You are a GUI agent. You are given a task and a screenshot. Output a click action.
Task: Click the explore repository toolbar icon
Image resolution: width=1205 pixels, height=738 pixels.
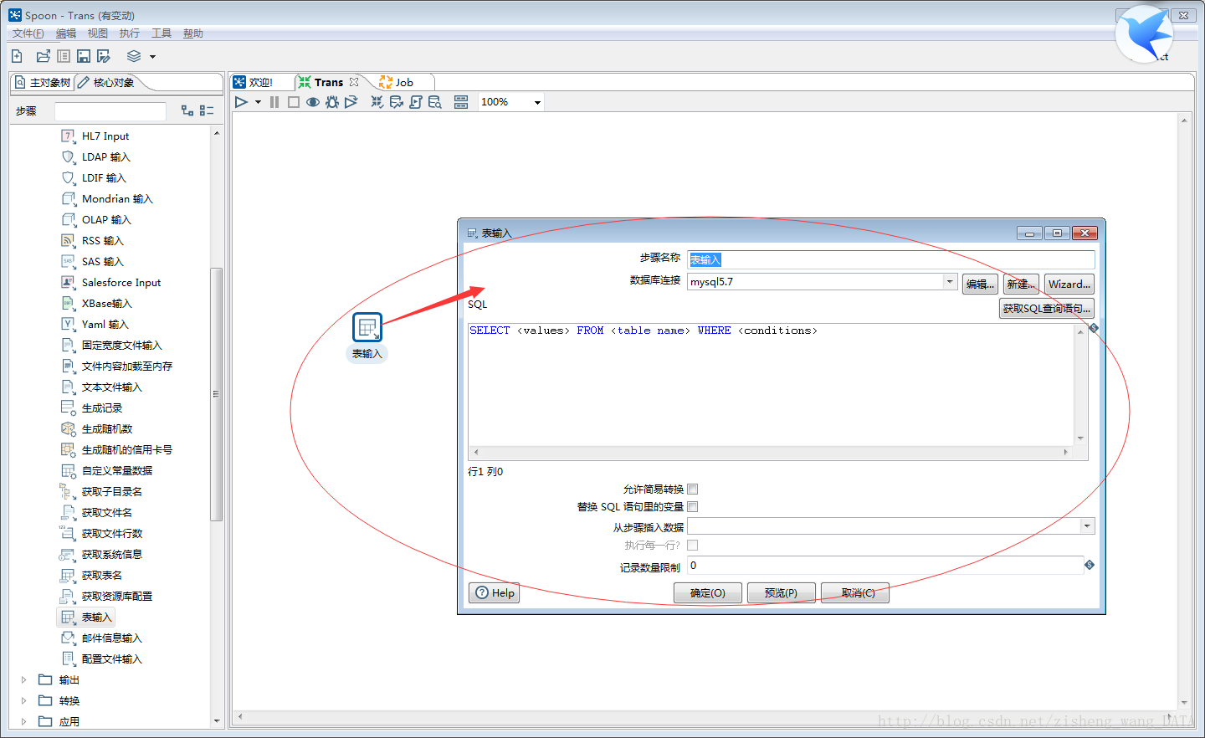[x=64, y=56]
